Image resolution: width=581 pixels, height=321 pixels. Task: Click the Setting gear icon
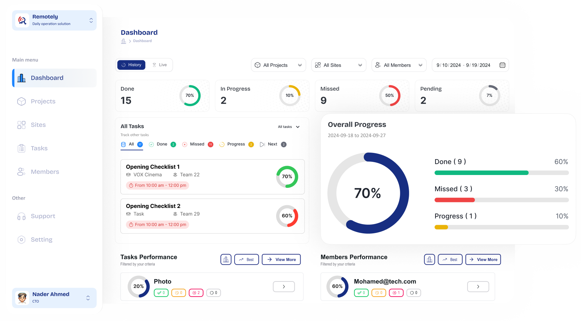click(x=21, y=240)
